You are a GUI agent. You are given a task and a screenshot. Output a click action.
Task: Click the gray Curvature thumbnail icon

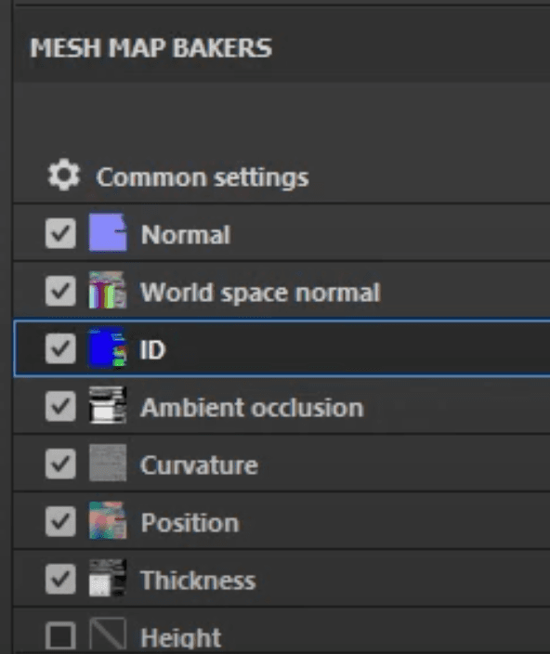point(108,463)
